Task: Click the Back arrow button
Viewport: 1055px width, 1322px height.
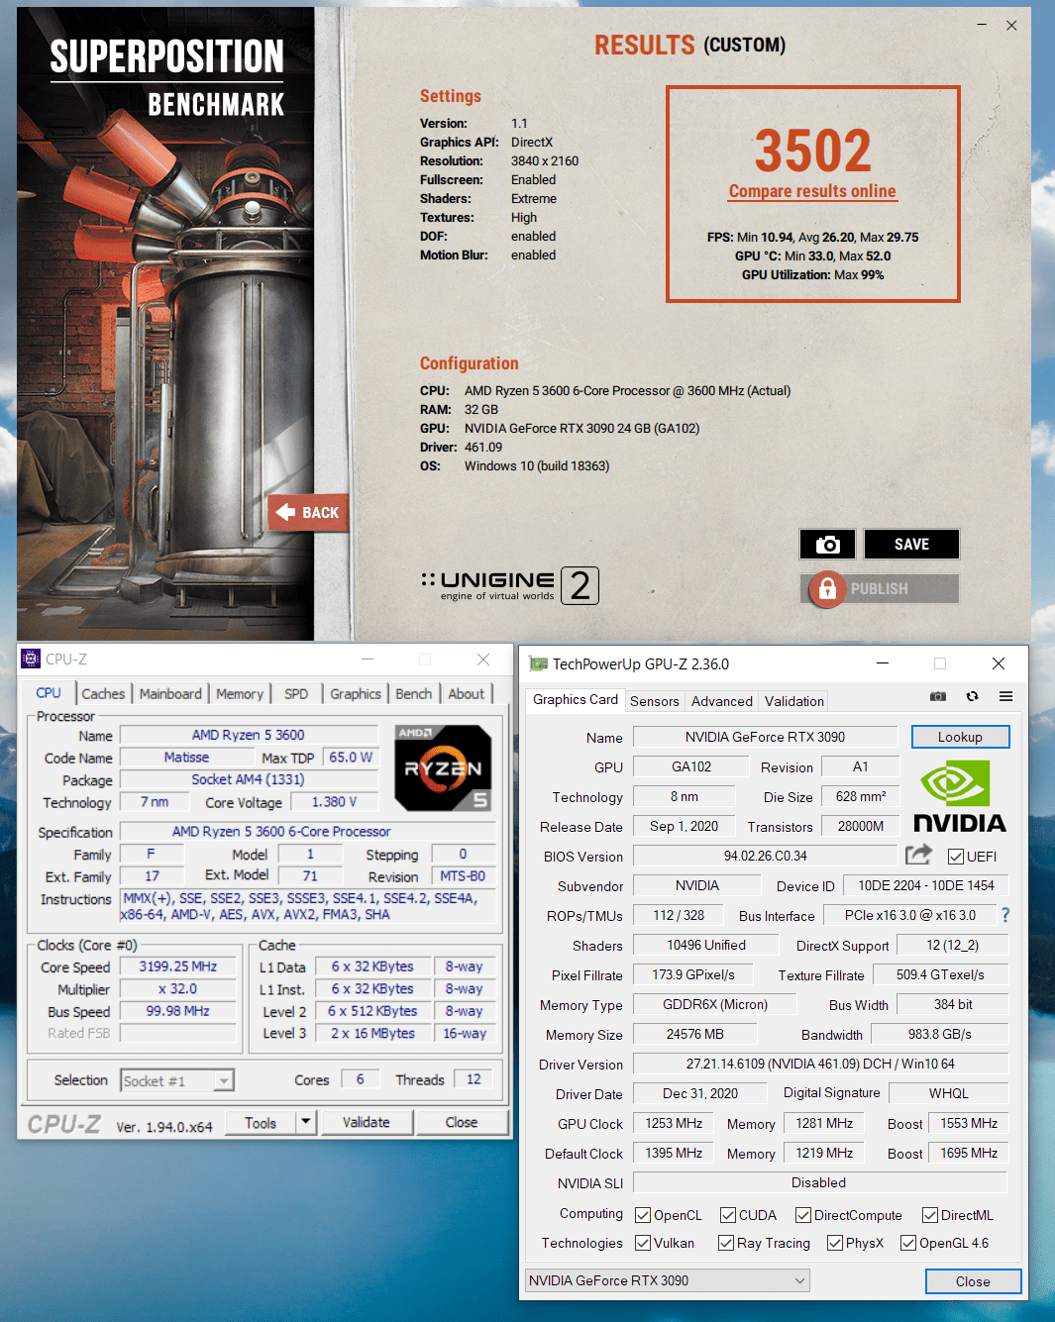Action: [308, 512]
